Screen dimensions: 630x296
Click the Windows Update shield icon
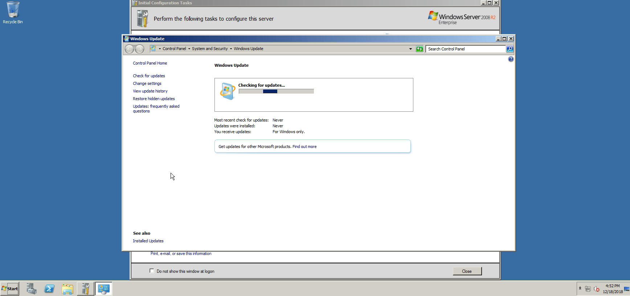[228, 91]
